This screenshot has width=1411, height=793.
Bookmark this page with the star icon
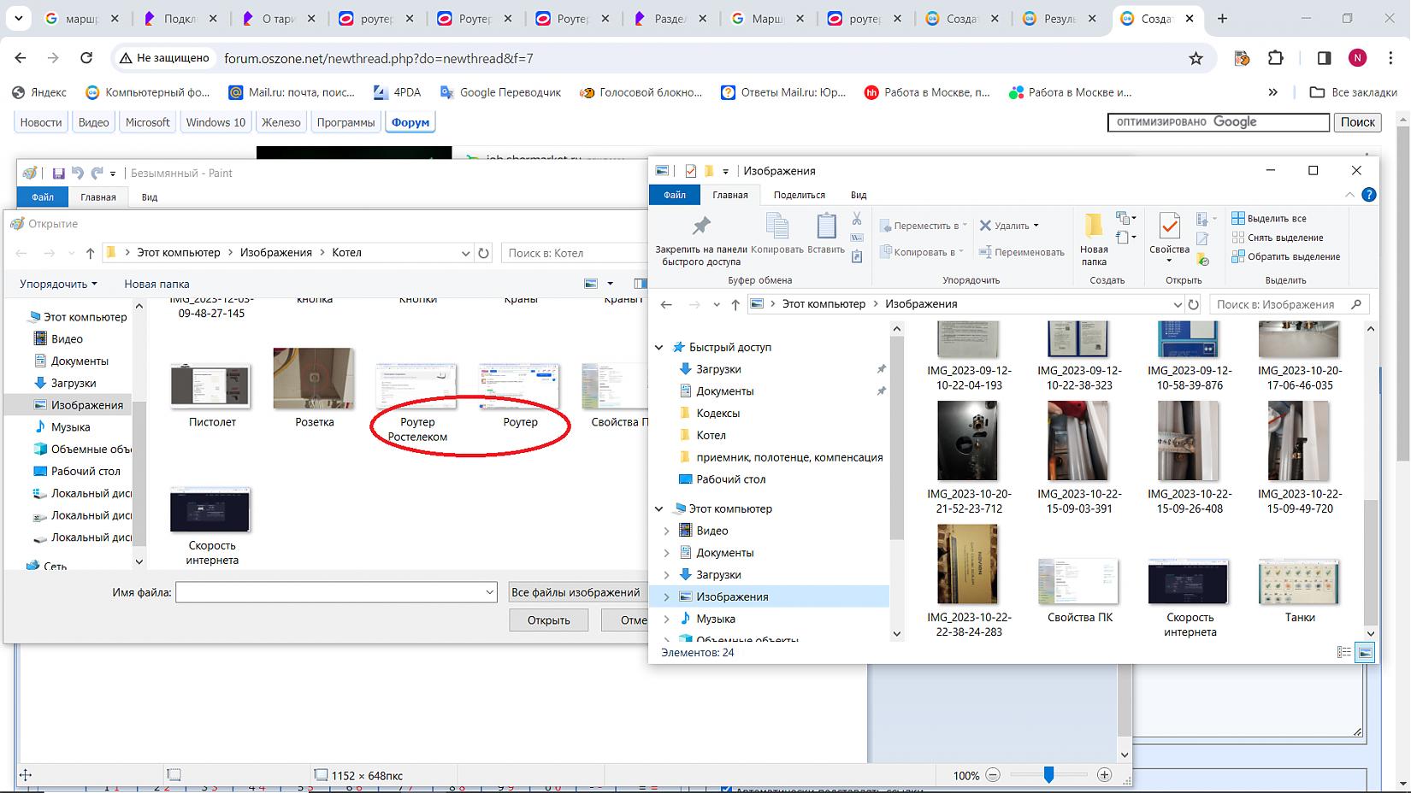click(x=1196, y=58)
